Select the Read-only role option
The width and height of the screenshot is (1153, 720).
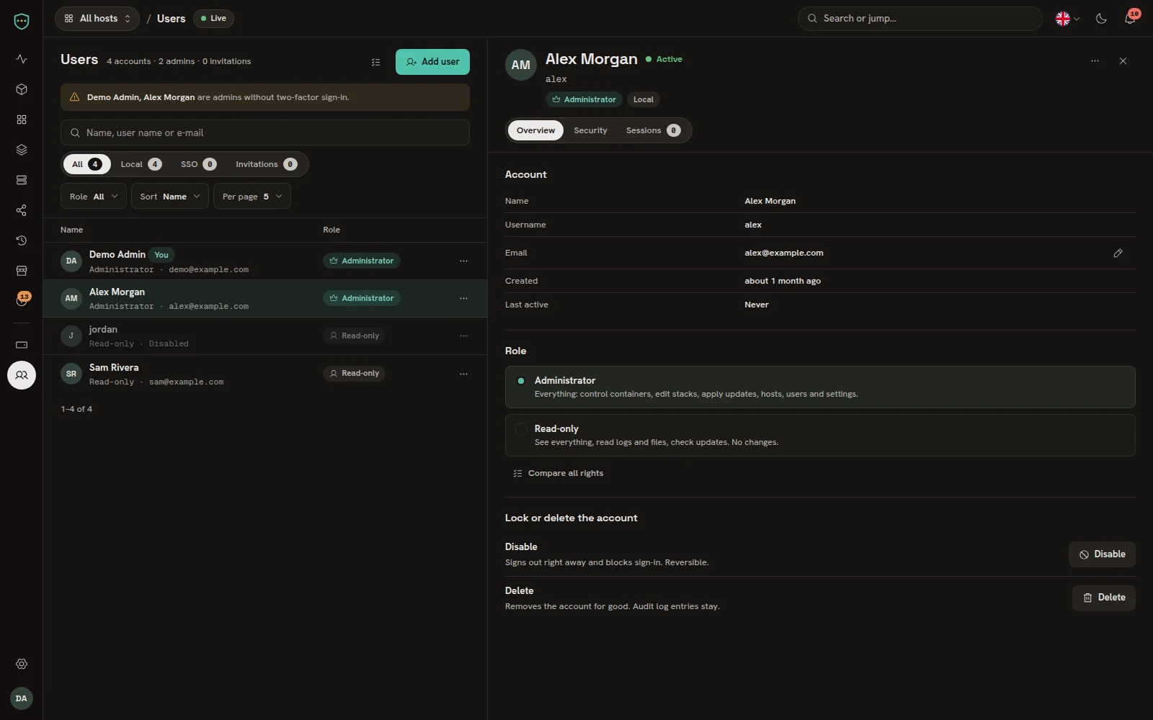[x=820, y=435]
